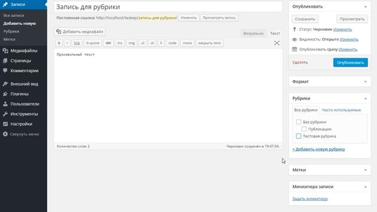Click the Пользователи user icon
Screen dimensions: 377x212
click(5, 104)
